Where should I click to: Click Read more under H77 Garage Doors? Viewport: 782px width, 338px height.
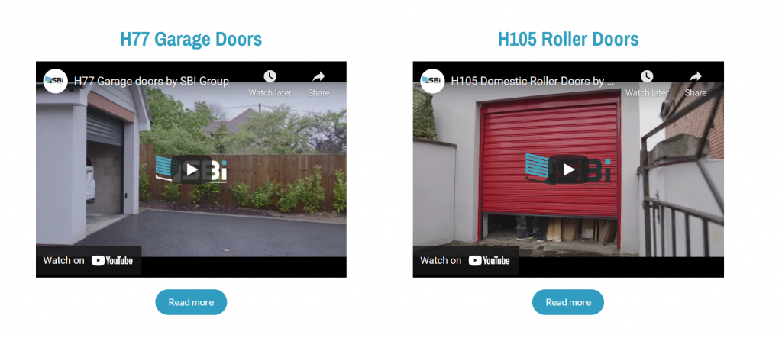click(191, 302)
